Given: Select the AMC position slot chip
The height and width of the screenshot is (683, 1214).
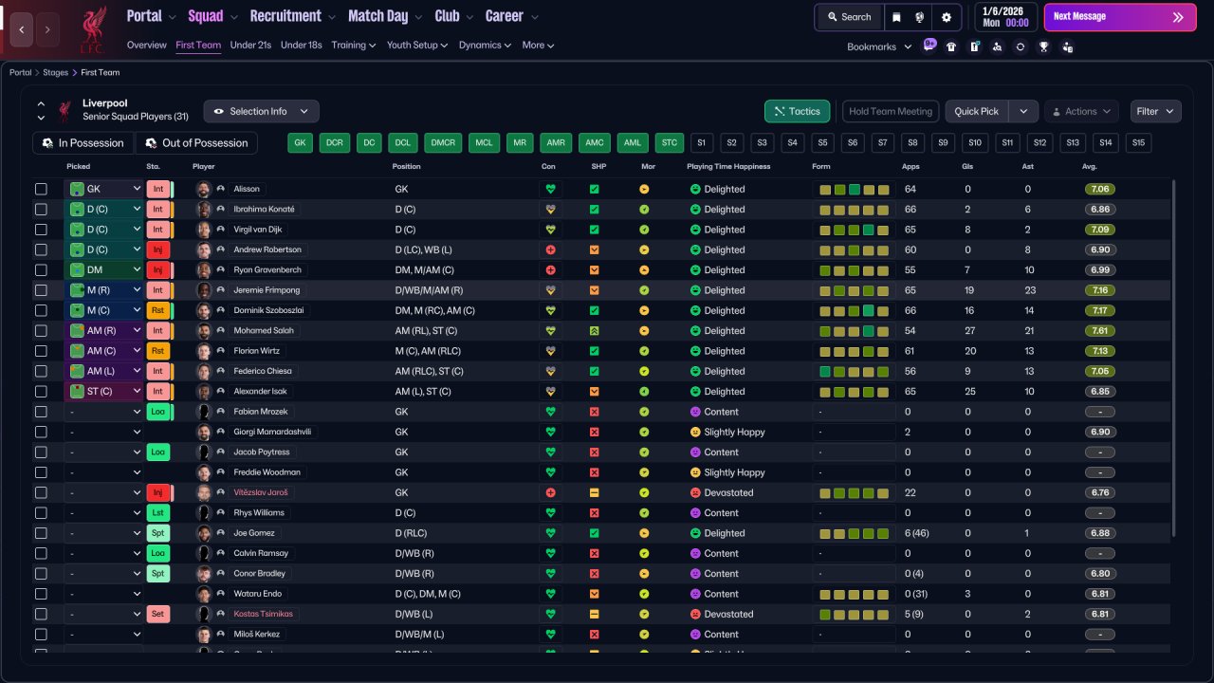Looking at the screenshot, I should (594, 142).
